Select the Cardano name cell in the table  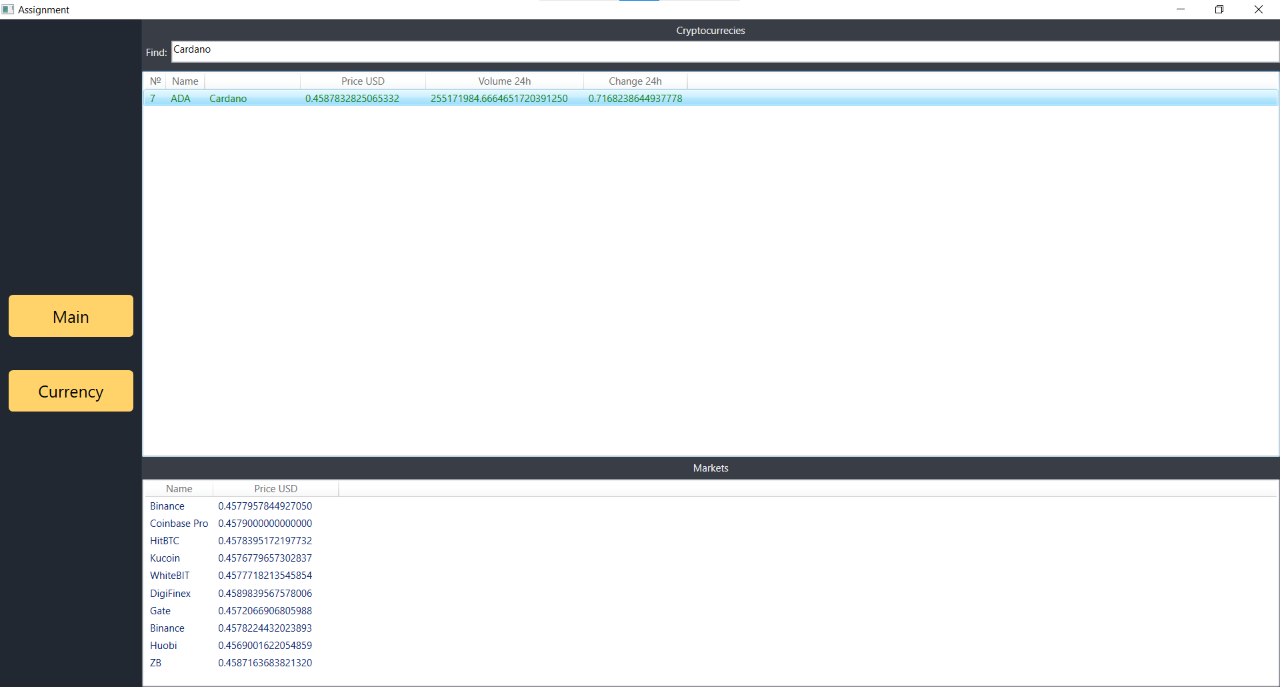tap(228, 99)
